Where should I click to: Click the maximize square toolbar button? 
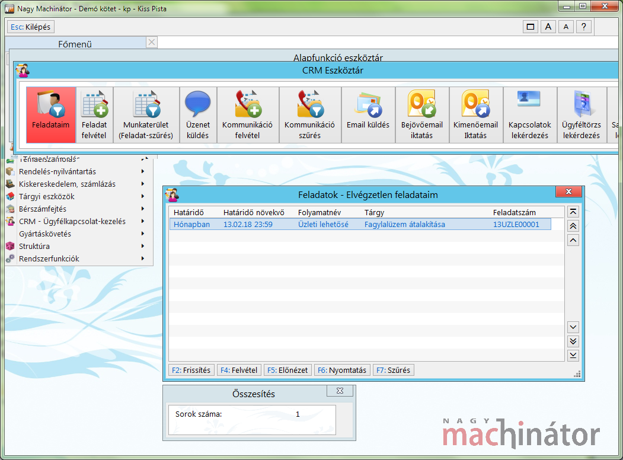531,27
